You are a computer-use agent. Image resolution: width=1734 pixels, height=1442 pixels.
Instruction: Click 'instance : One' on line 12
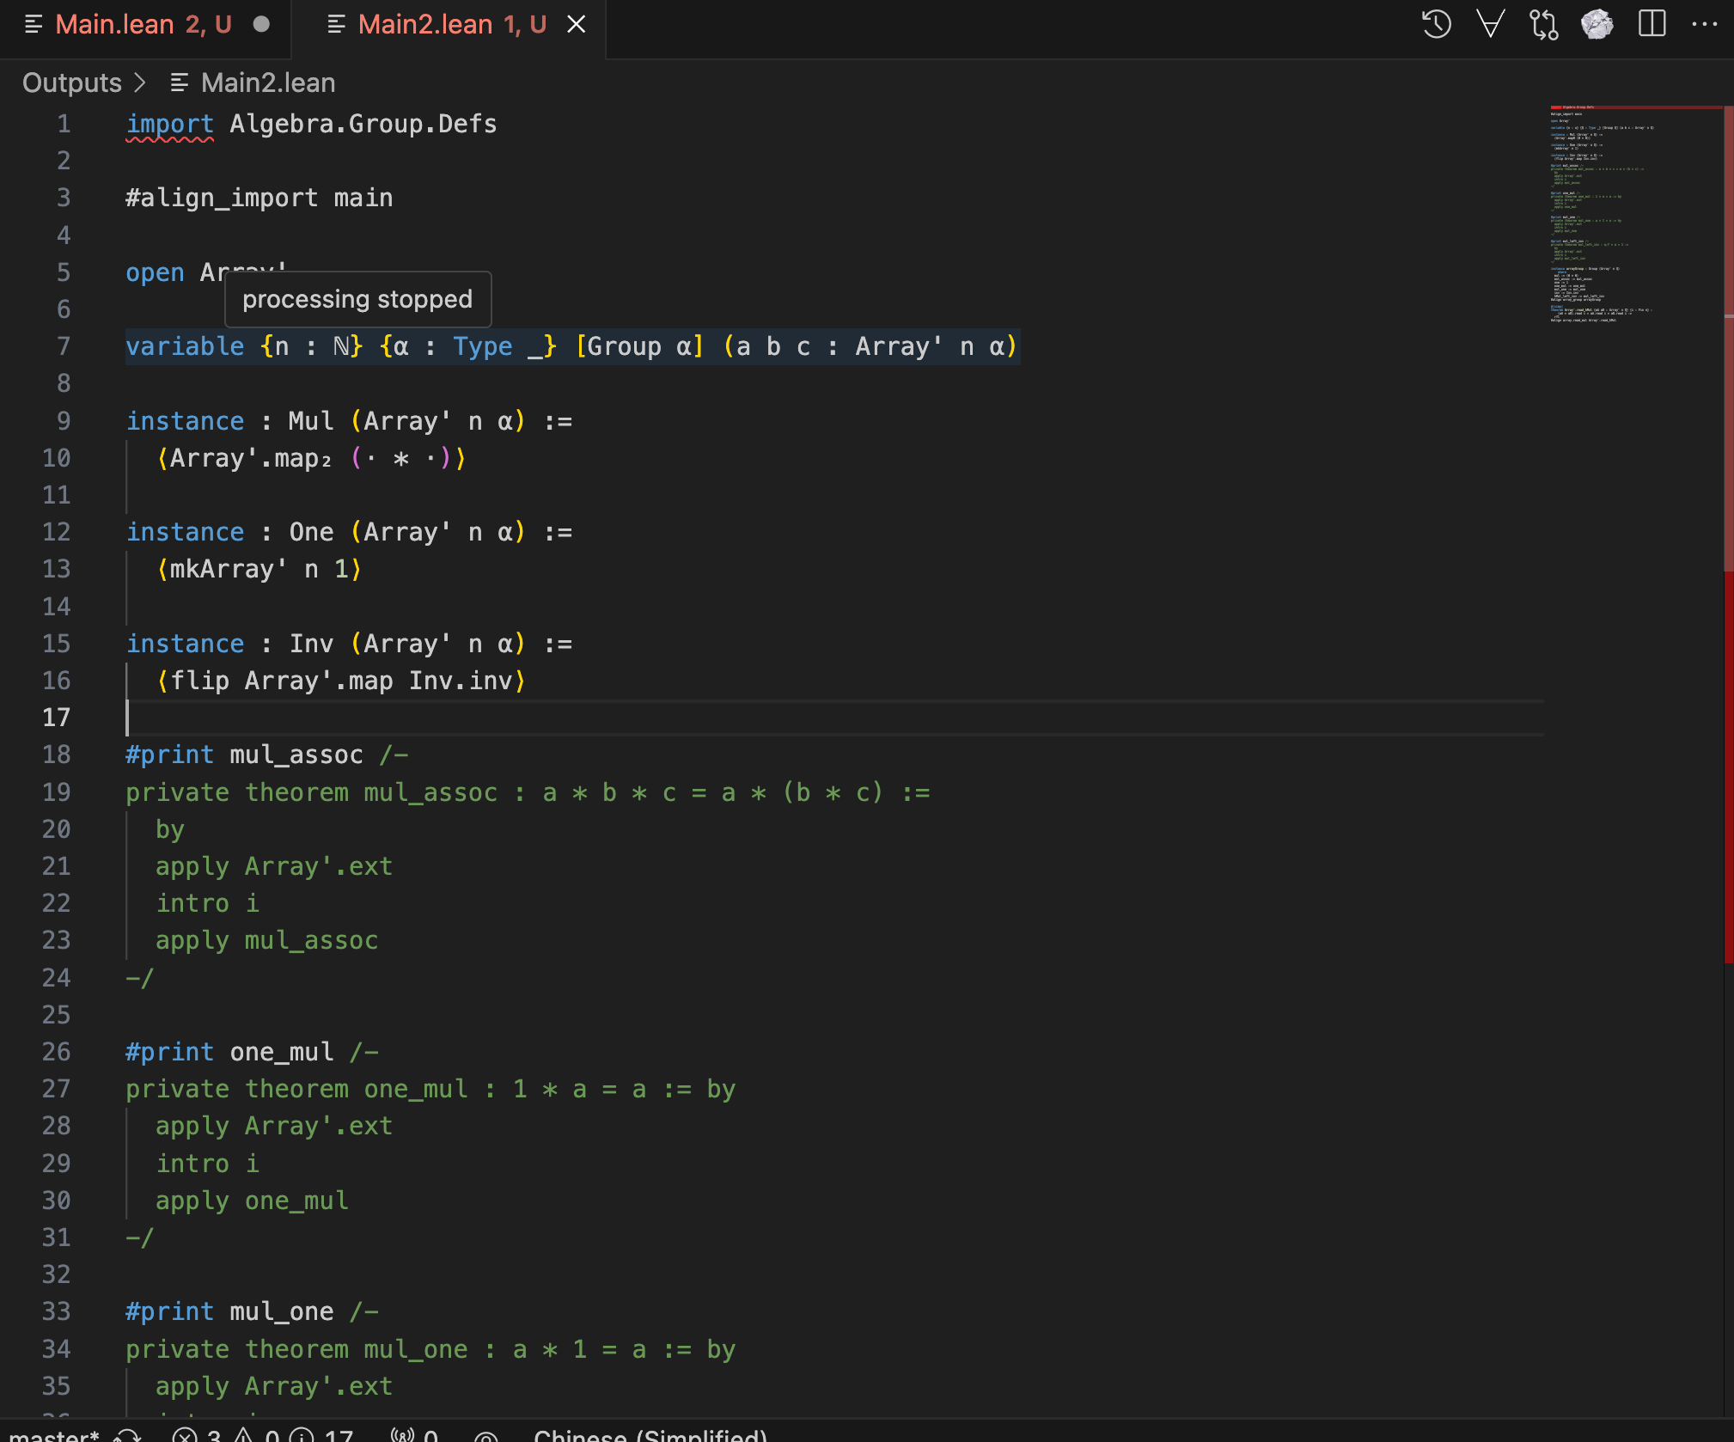click(229, 533)
